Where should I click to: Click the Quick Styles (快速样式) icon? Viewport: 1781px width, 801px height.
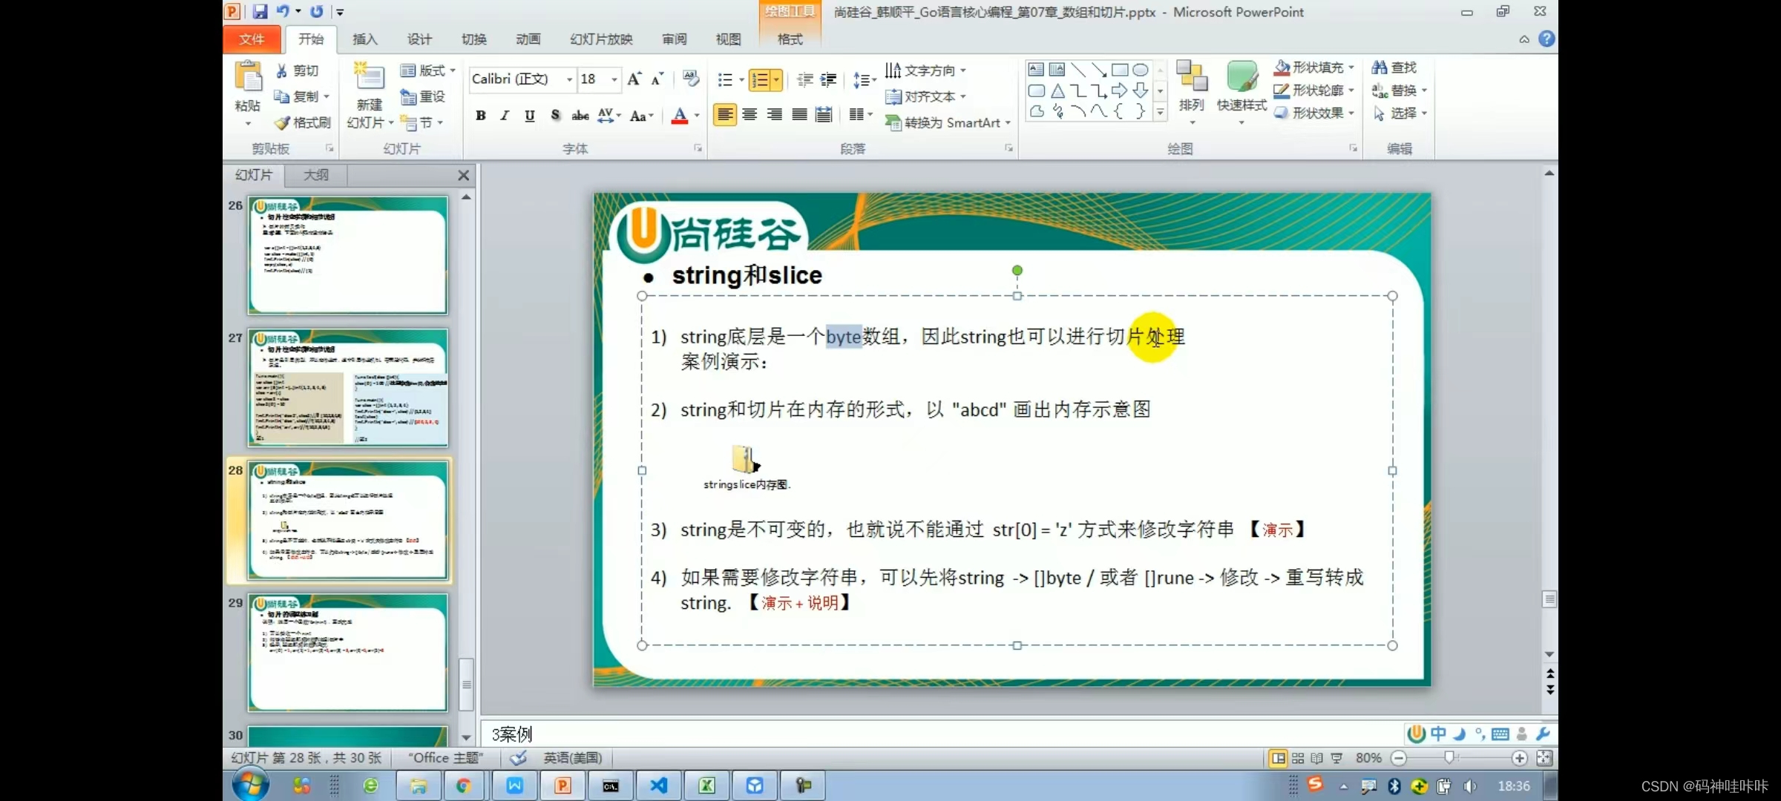[1242, 78]
